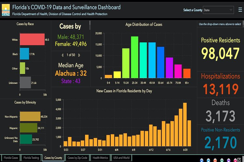The width and height of the screenshot is (244, 162).
Task: Click the 23,702 Unknown value label
Action: tap(36, 140)
